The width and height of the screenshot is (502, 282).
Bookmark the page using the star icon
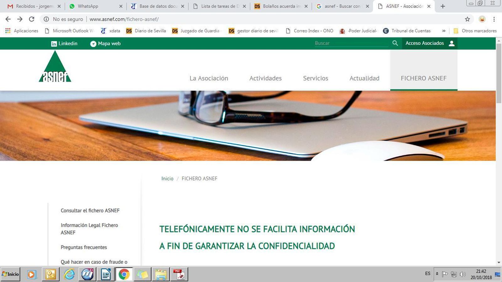(467, 19)
